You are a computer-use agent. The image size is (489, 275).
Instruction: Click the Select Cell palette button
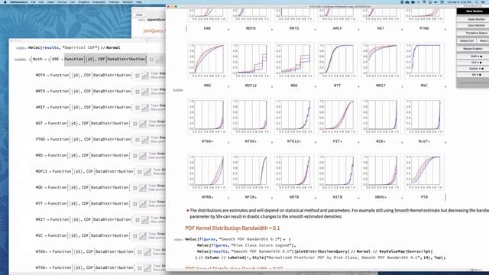point(467,40)
